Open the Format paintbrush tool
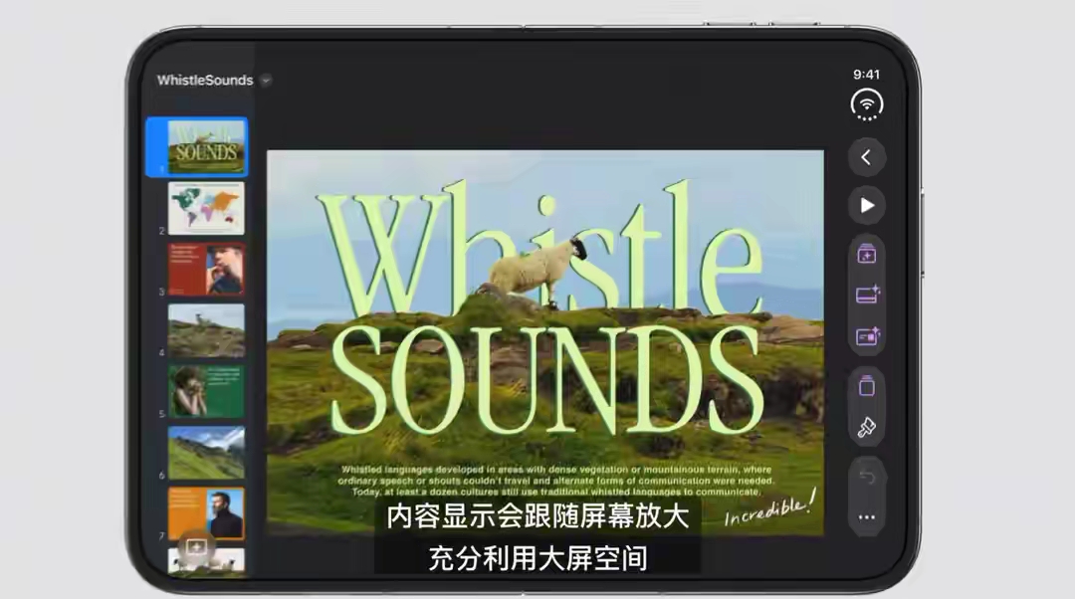Screen dimensions: 1075x599 click(x=867, y=428)
